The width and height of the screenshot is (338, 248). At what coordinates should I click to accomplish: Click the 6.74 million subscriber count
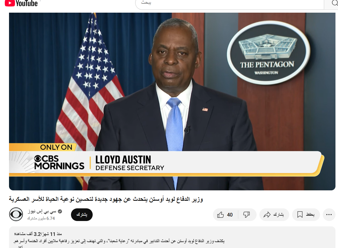(x=41, y=218)
